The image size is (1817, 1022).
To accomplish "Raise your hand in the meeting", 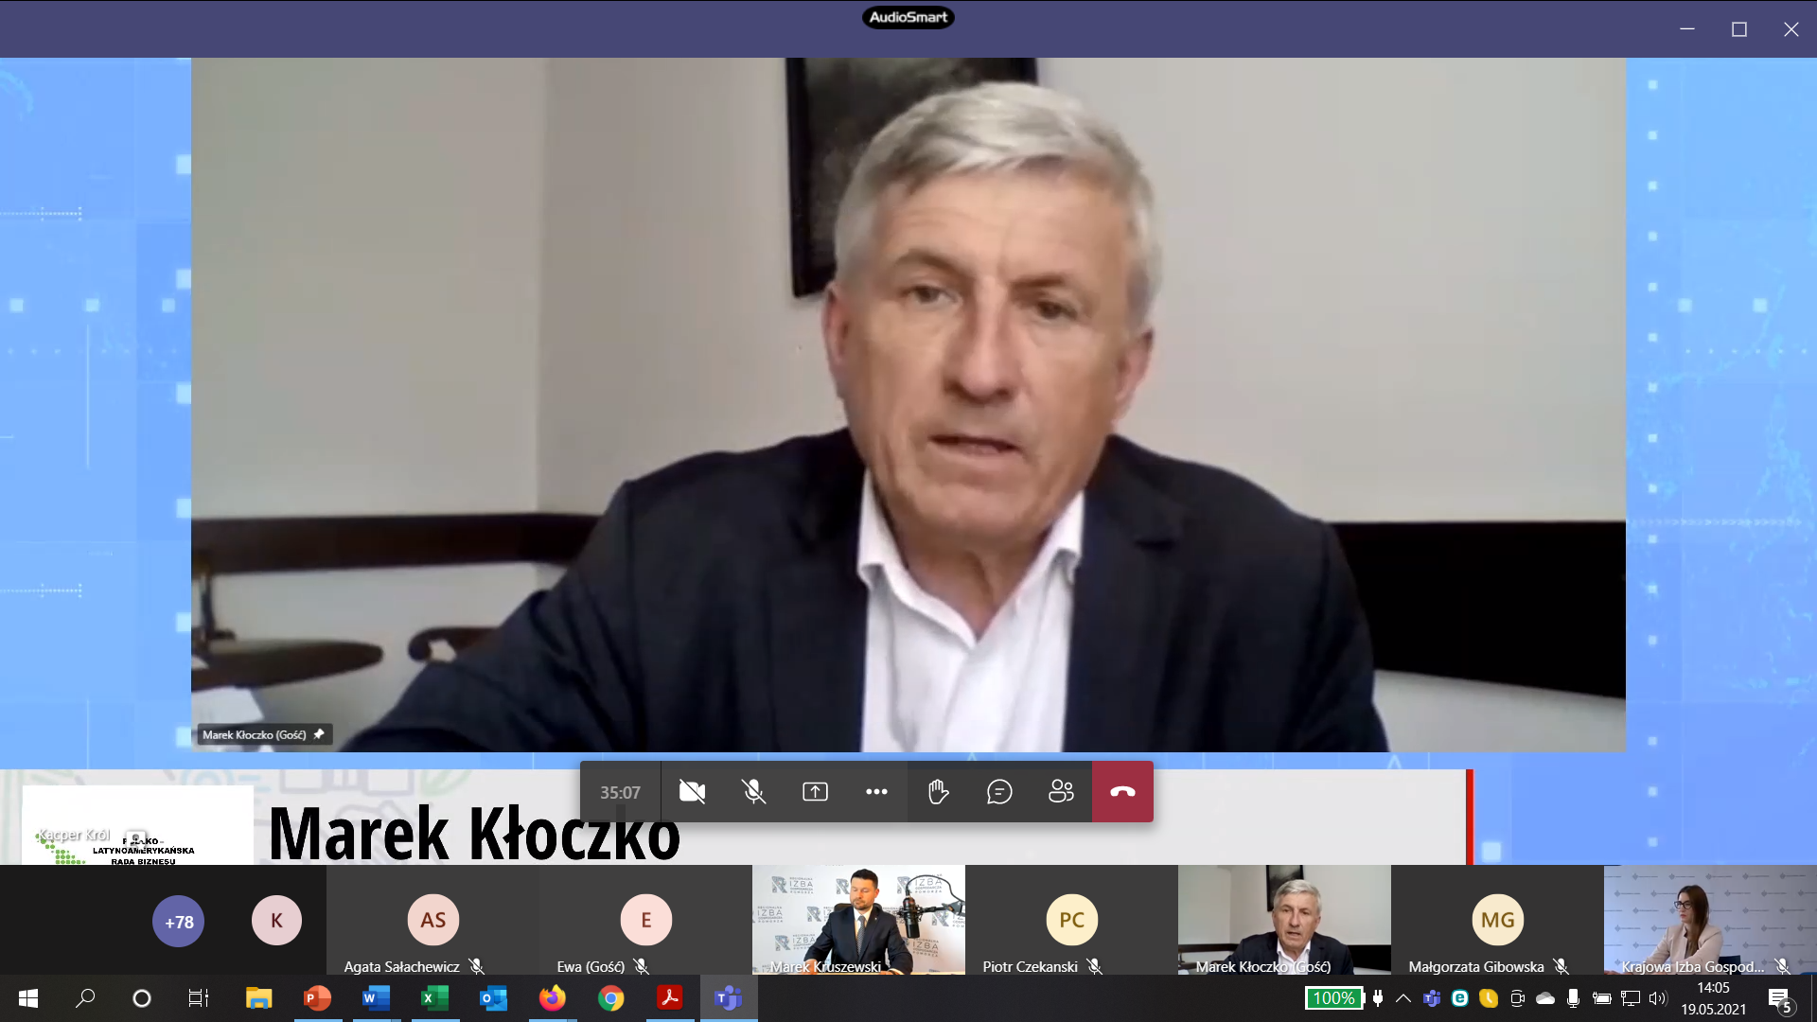I will (938, 792).
